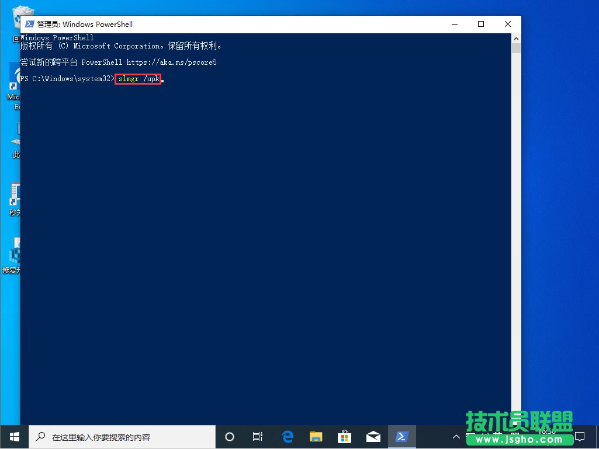This screenshot has height=449, width=599.
Task: Select the active Windows PowerShell taskbar icon
Action: [401, 436]
